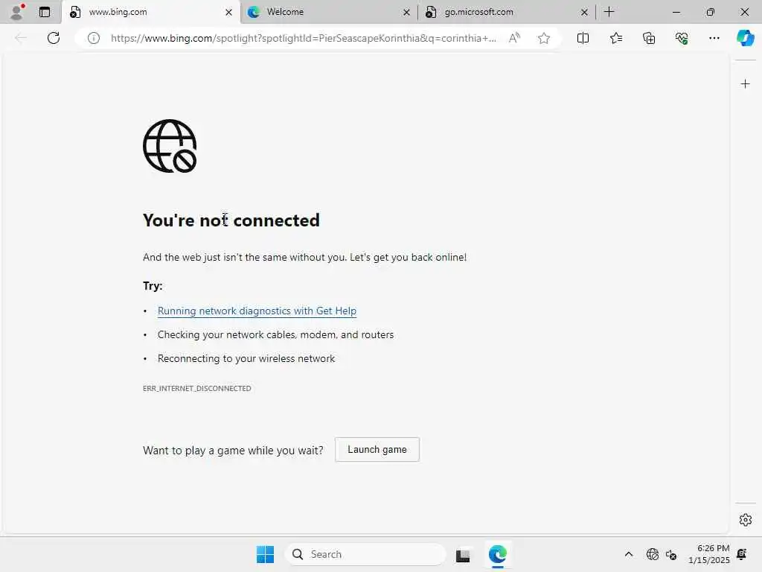This screenshot has width=762, height=572.
Task: Expand the system tray hidden icons chevron
Action: pyautogui.click(x=628, y=554)
